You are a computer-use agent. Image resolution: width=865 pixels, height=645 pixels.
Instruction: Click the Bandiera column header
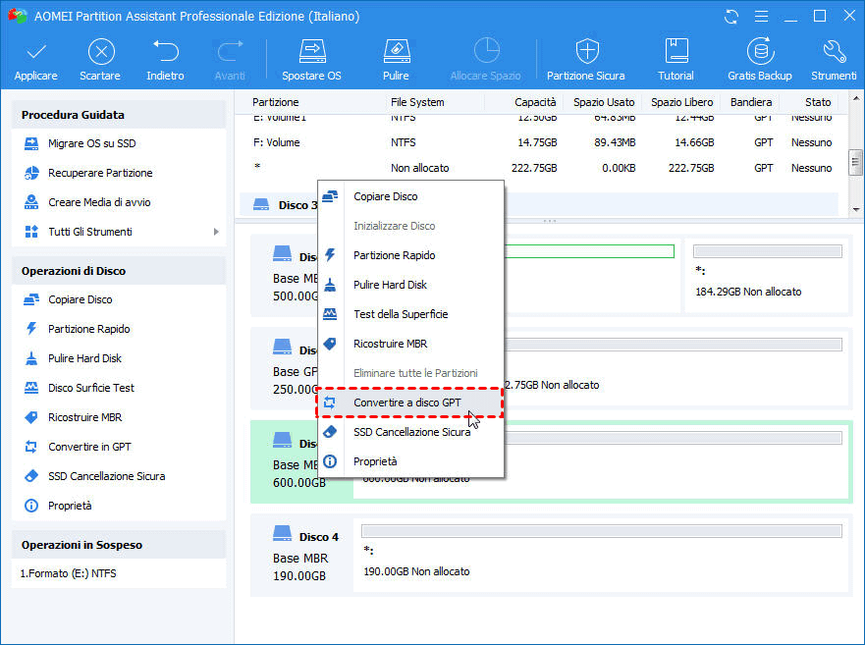click(x=751, y=102)
